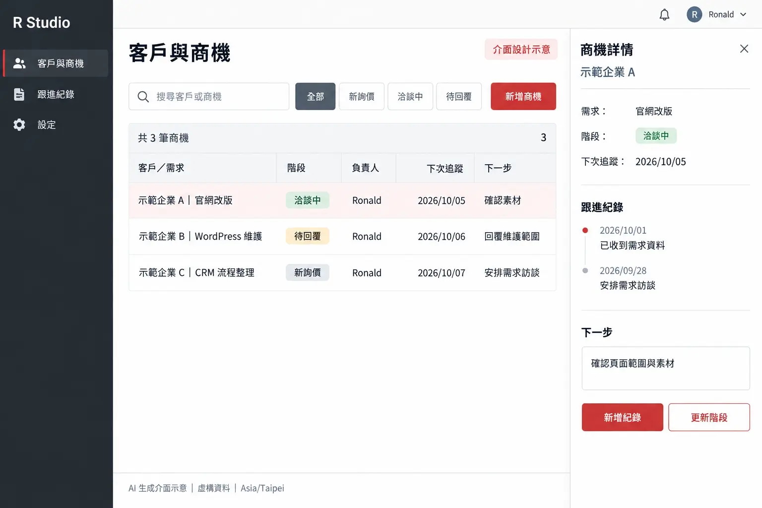
Task: Click the 更新階段 button
Action: 709,418
